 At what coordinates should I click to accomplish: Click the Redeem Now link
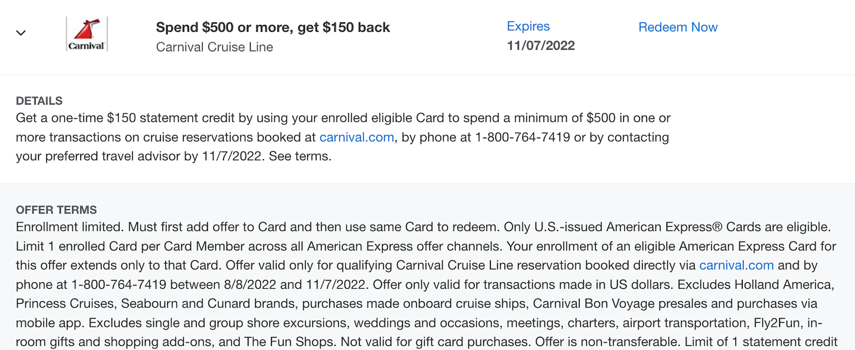pyautogui.click(x=678, y=27)
